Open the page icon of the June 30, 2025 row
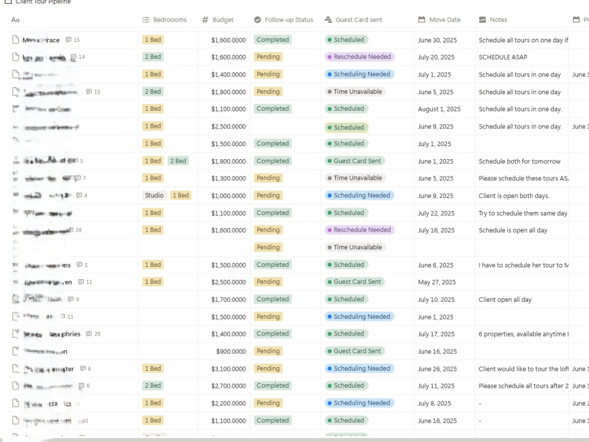Viewport: 589px width, 442px height. (x=15, y=39)
